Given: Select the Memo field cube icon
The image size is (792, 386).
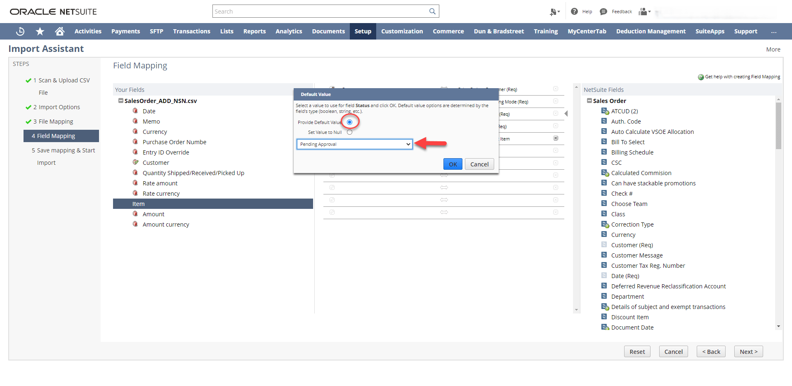Looking at the screenshot, I should (135, 121).
